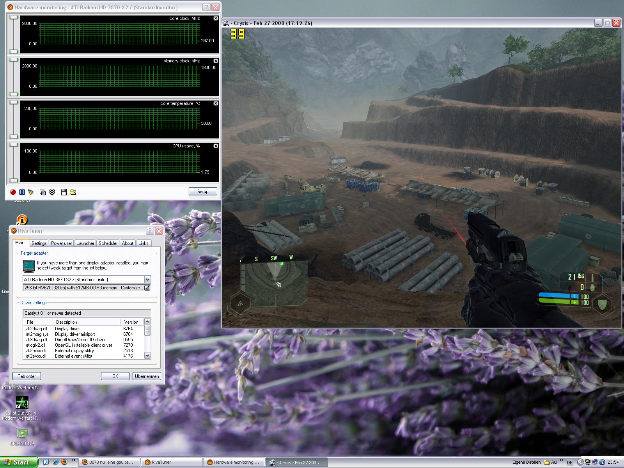Open the About tab in RivaTuner
624x468 pixels.
click(128, 243)
